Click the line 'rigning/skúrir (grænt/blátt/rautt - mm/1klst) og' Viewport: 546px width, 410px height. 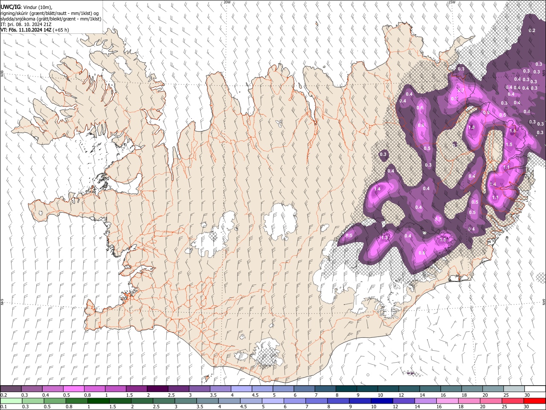(x=50, y=13)
